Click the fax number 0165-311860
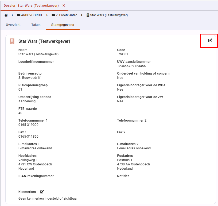Viewport: 218px width, 206px height. tap(28, 137)
